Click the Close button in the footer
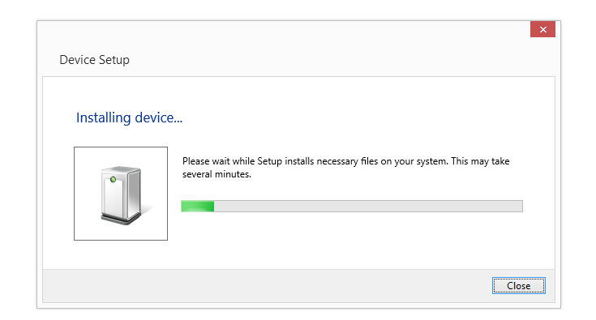 coord(518,285)
